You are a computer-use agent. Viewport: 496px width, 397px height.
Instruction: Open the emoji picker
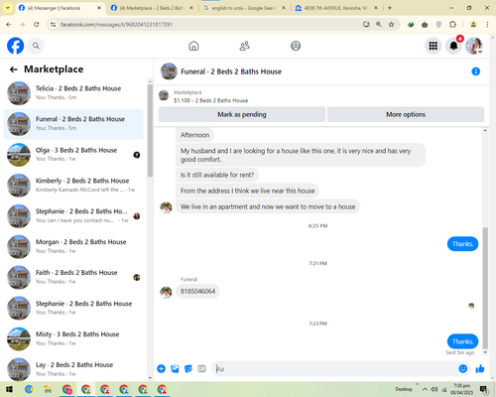463,368
